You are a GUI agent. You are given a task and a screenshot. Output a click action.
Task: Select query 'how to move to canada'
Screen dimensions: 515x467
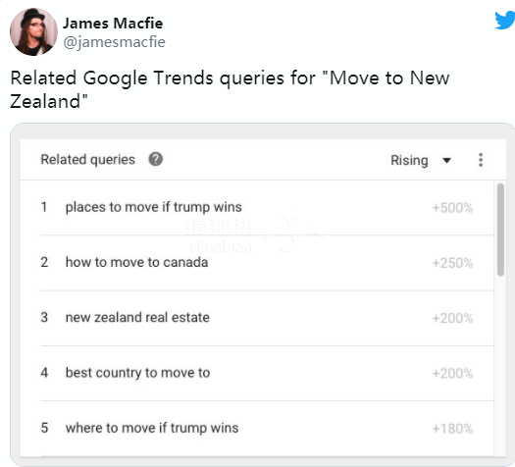click(136, 262)
